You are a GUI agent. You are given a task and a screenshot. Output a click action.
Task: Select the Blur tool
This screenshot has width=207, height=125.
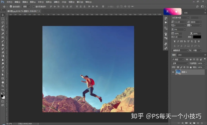[x=3, y=60]
